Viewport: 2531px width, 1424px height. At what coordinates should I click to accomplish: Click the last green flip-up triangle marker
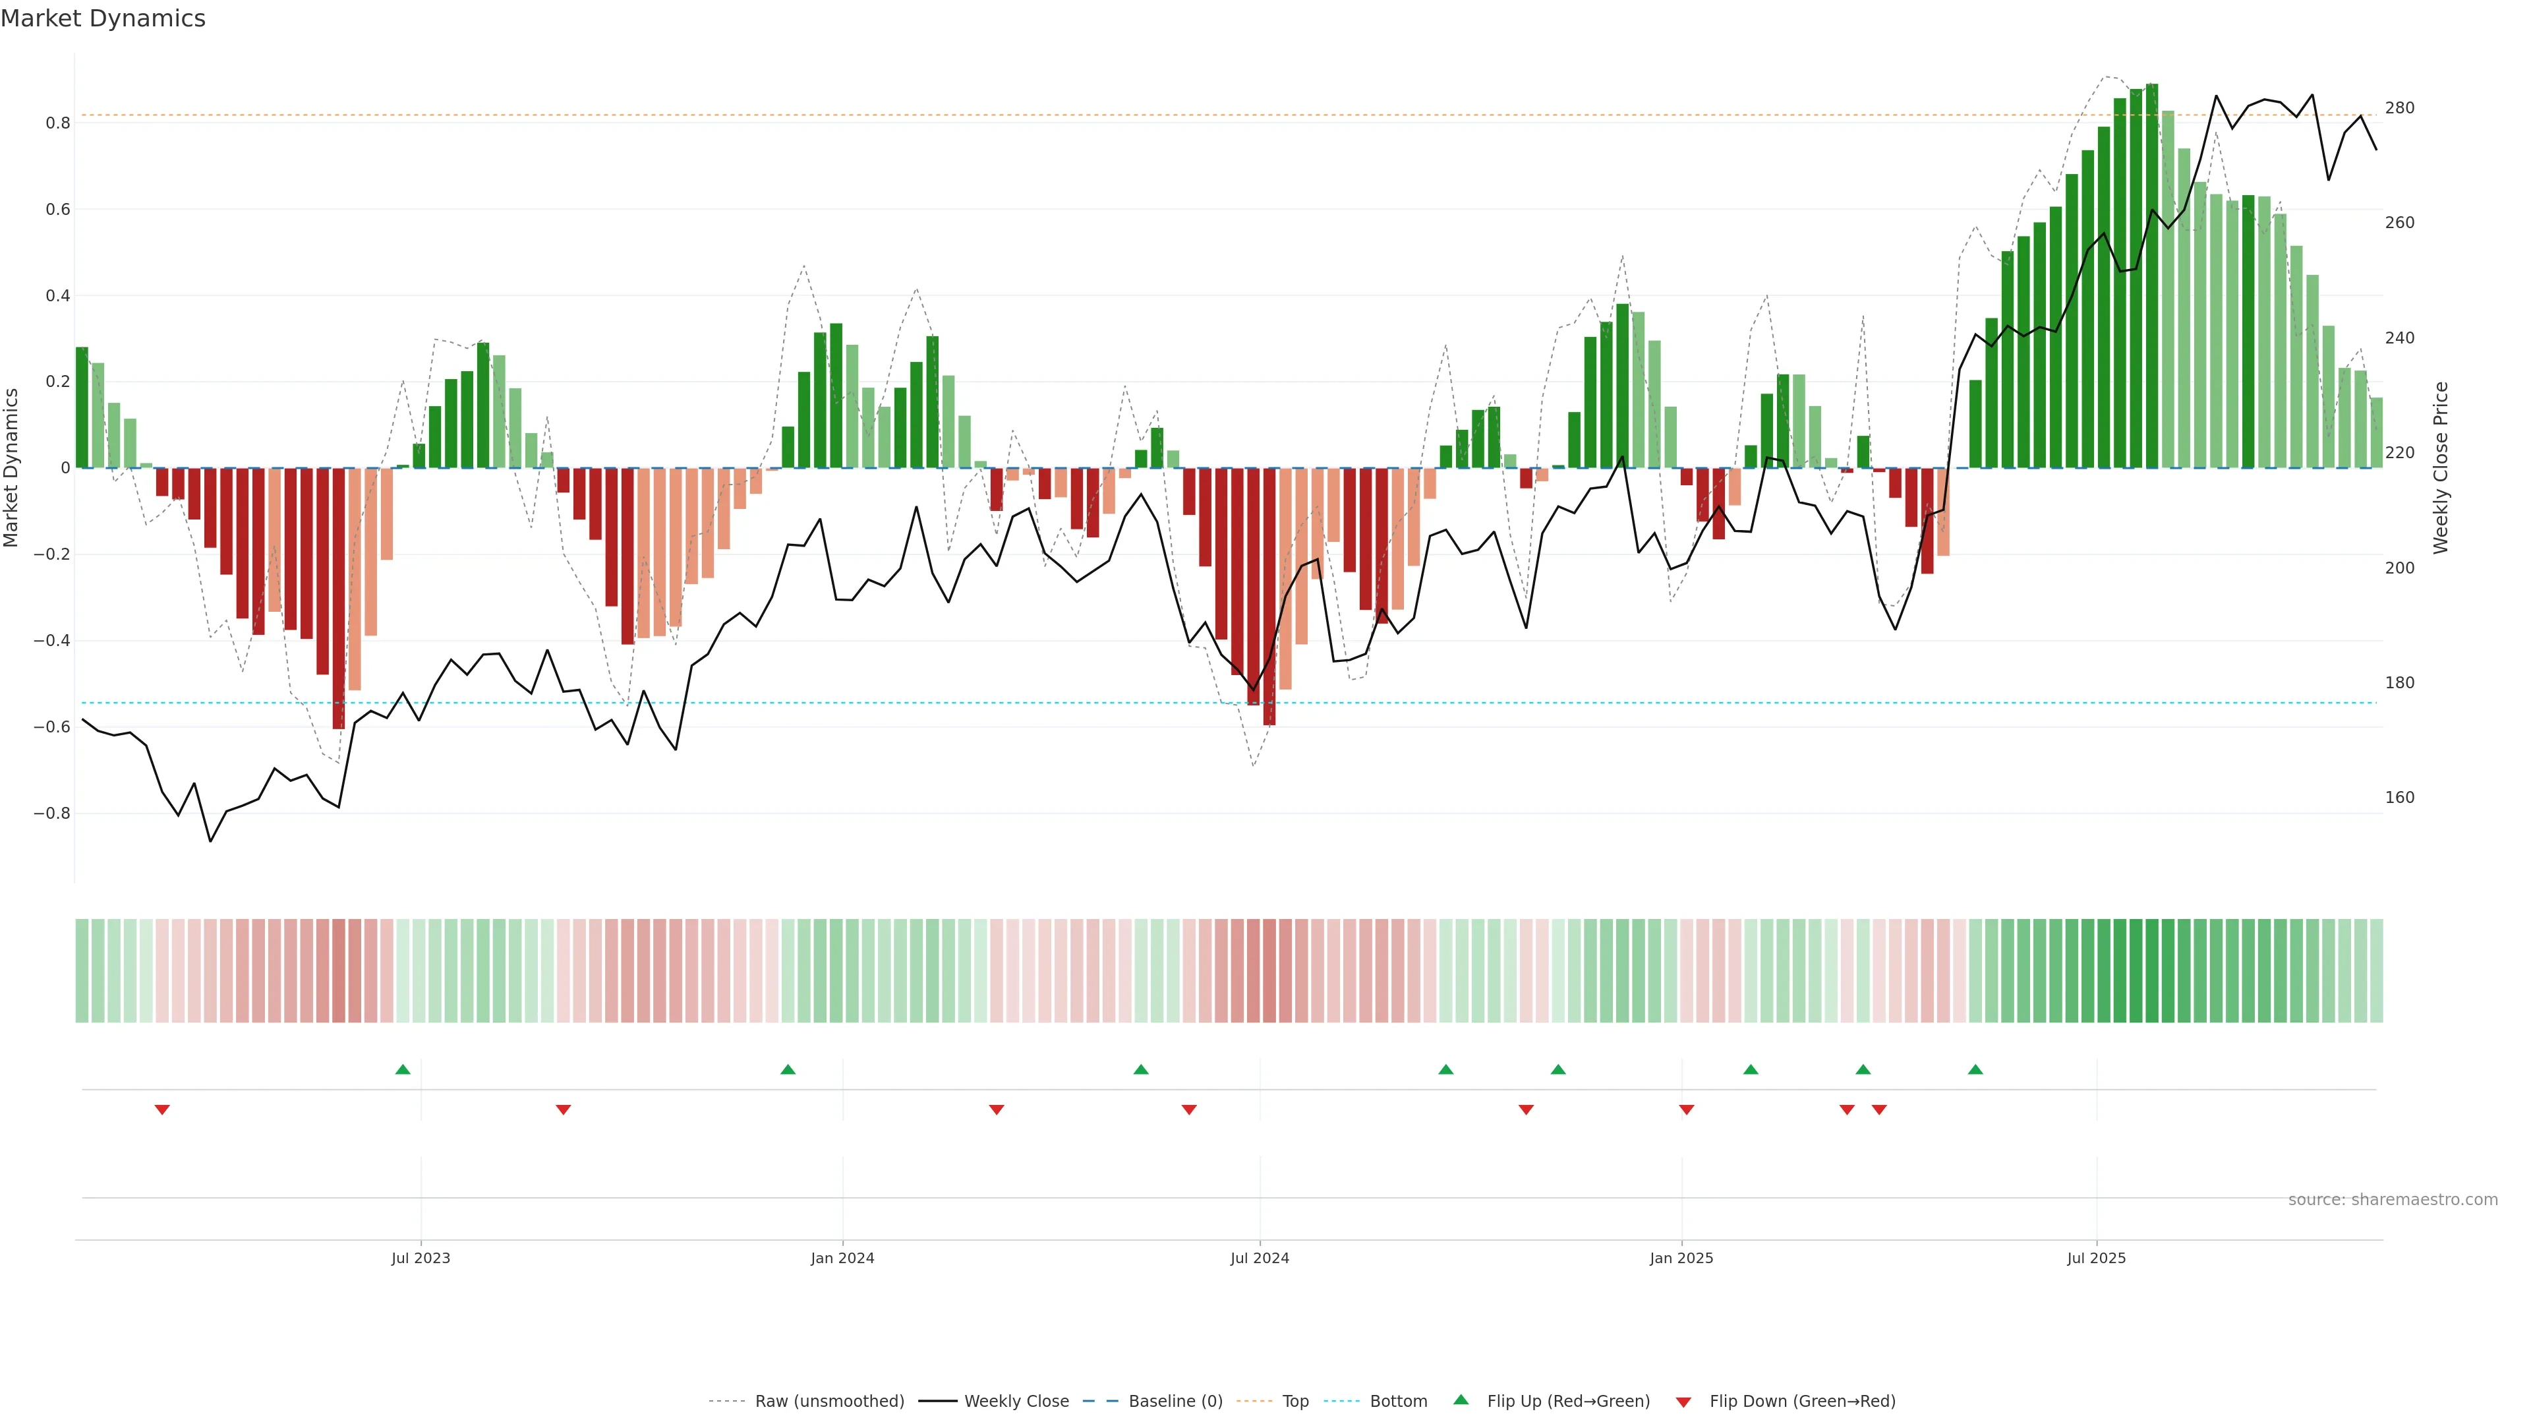coord(1975,1069)
